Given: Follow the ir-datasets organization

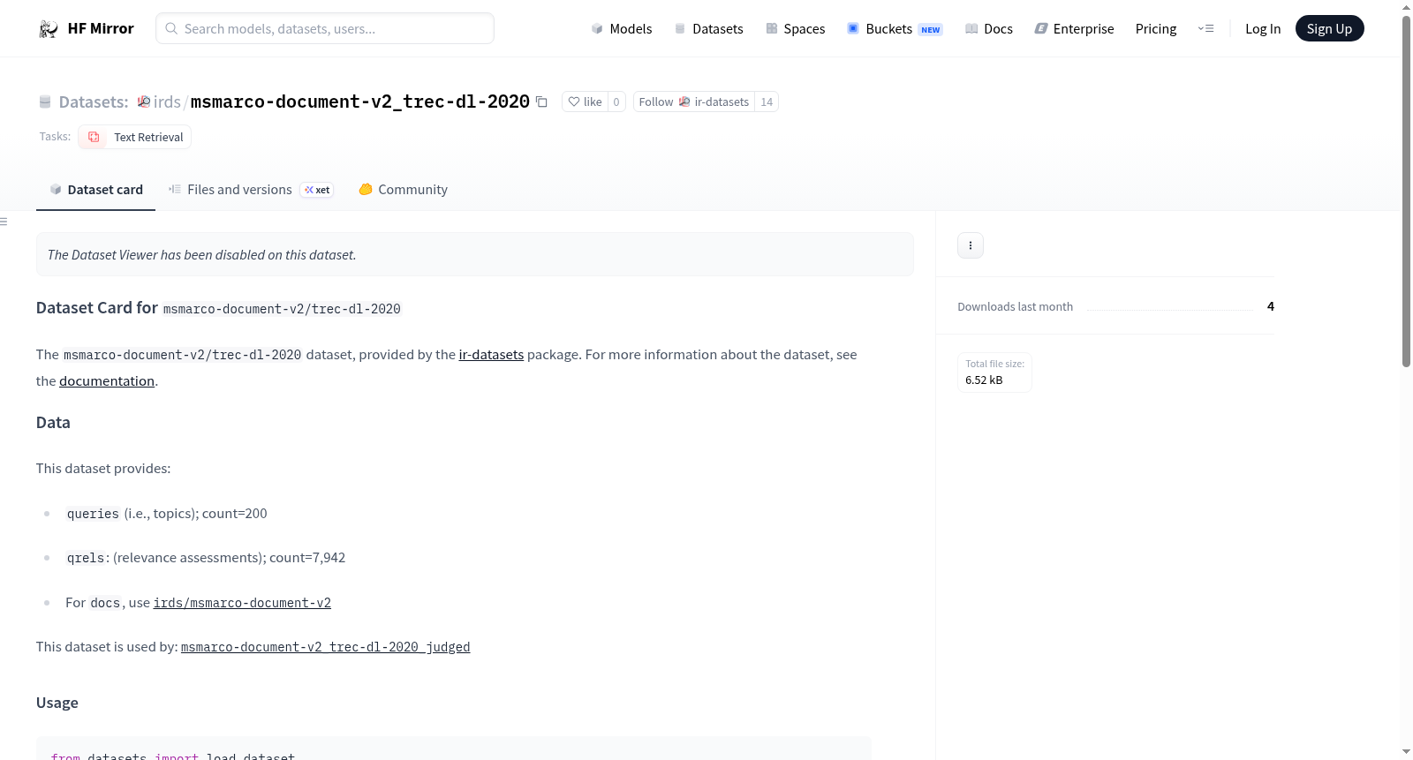Looking at the screenshot, I should tap(694, 102).
